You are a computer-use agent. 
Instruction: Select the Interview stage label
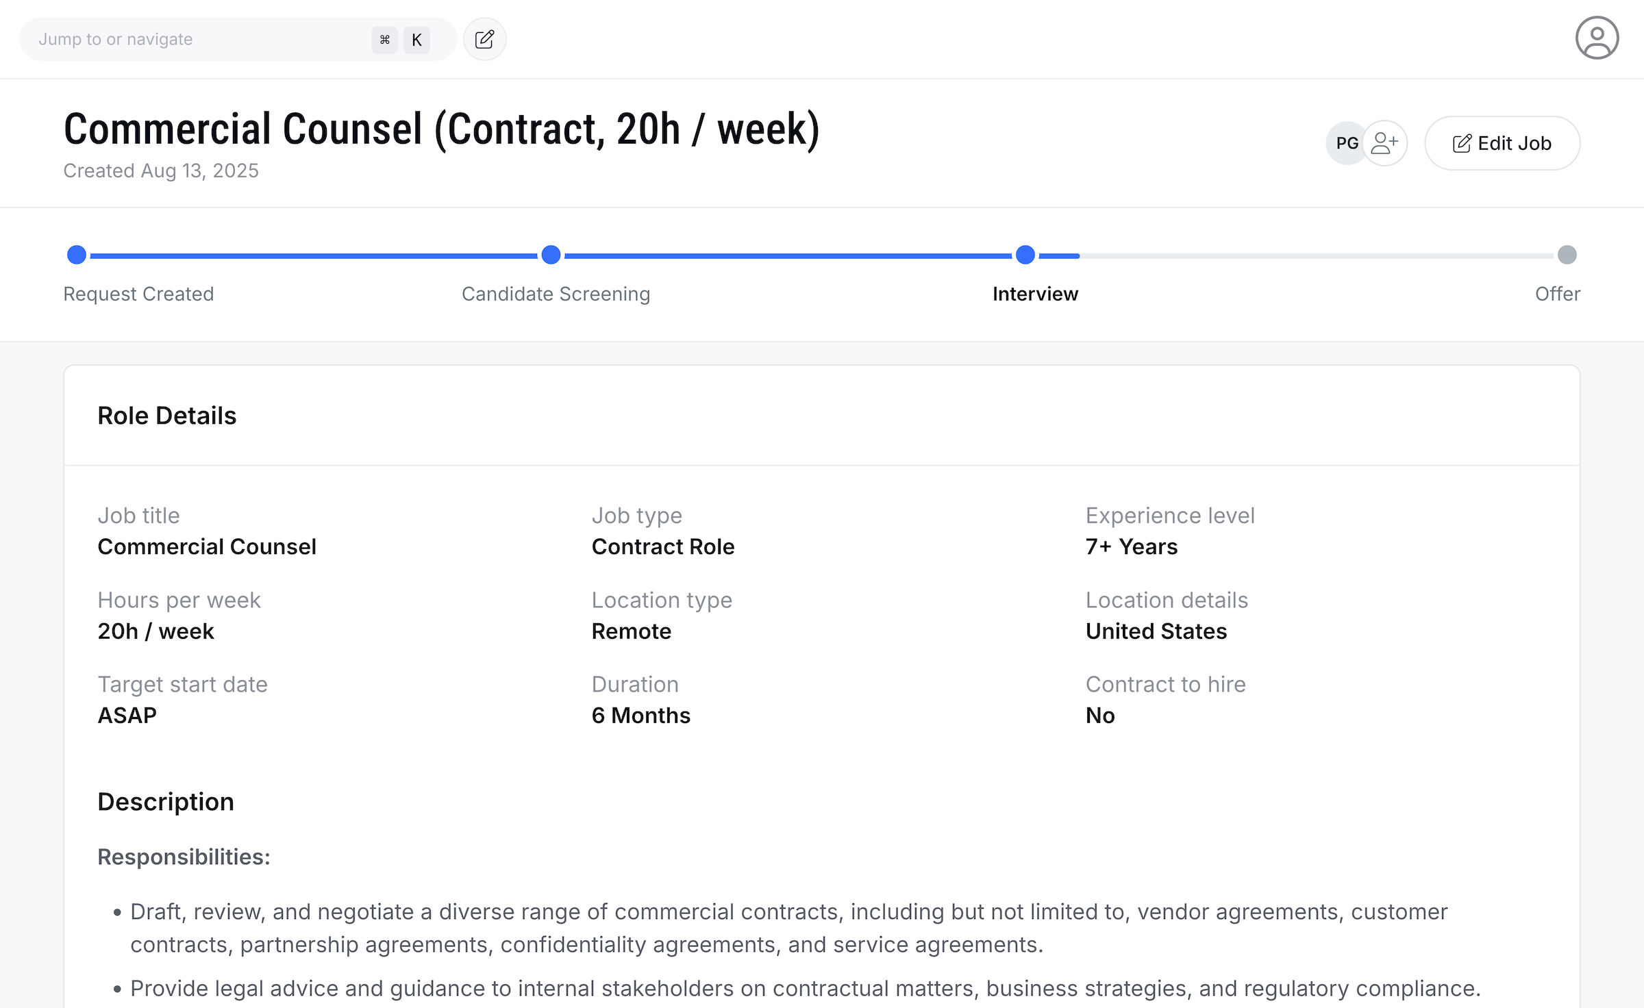[1035, 294]
